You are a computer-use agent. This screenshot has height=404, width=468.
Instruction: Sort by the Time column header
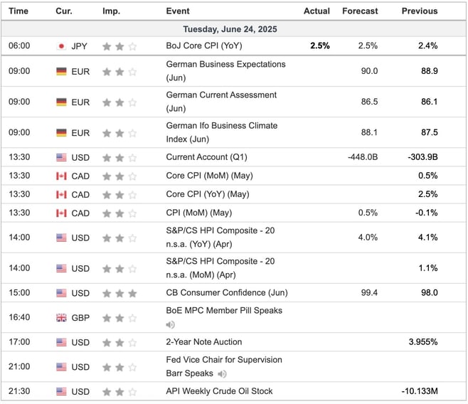click(18, 11)
